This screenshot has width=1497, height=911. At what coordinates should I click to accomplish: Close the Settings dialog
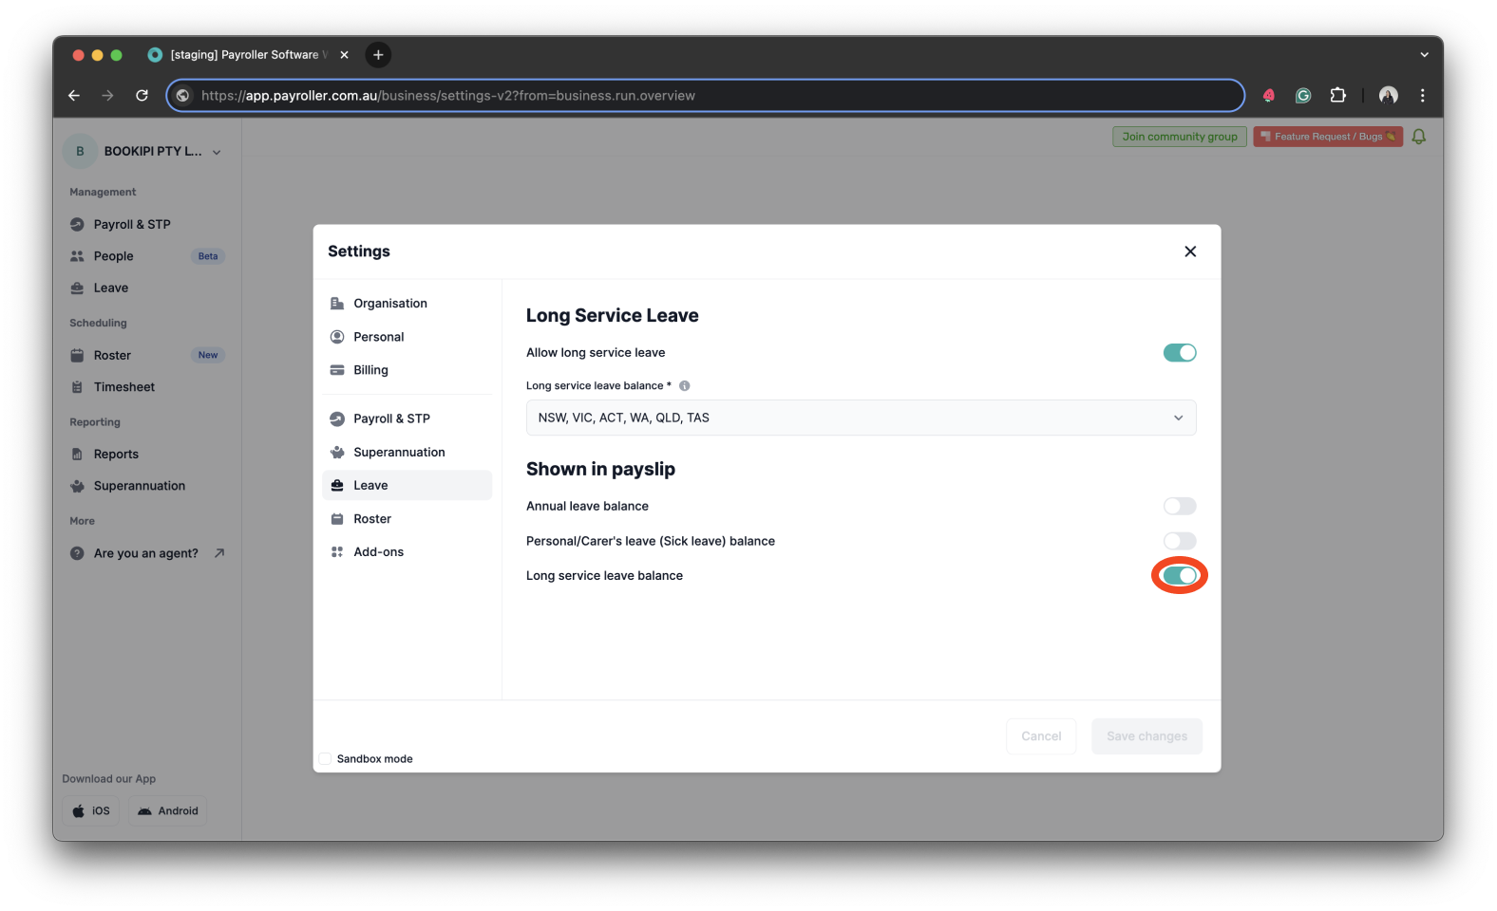[x=1190, y=251]
